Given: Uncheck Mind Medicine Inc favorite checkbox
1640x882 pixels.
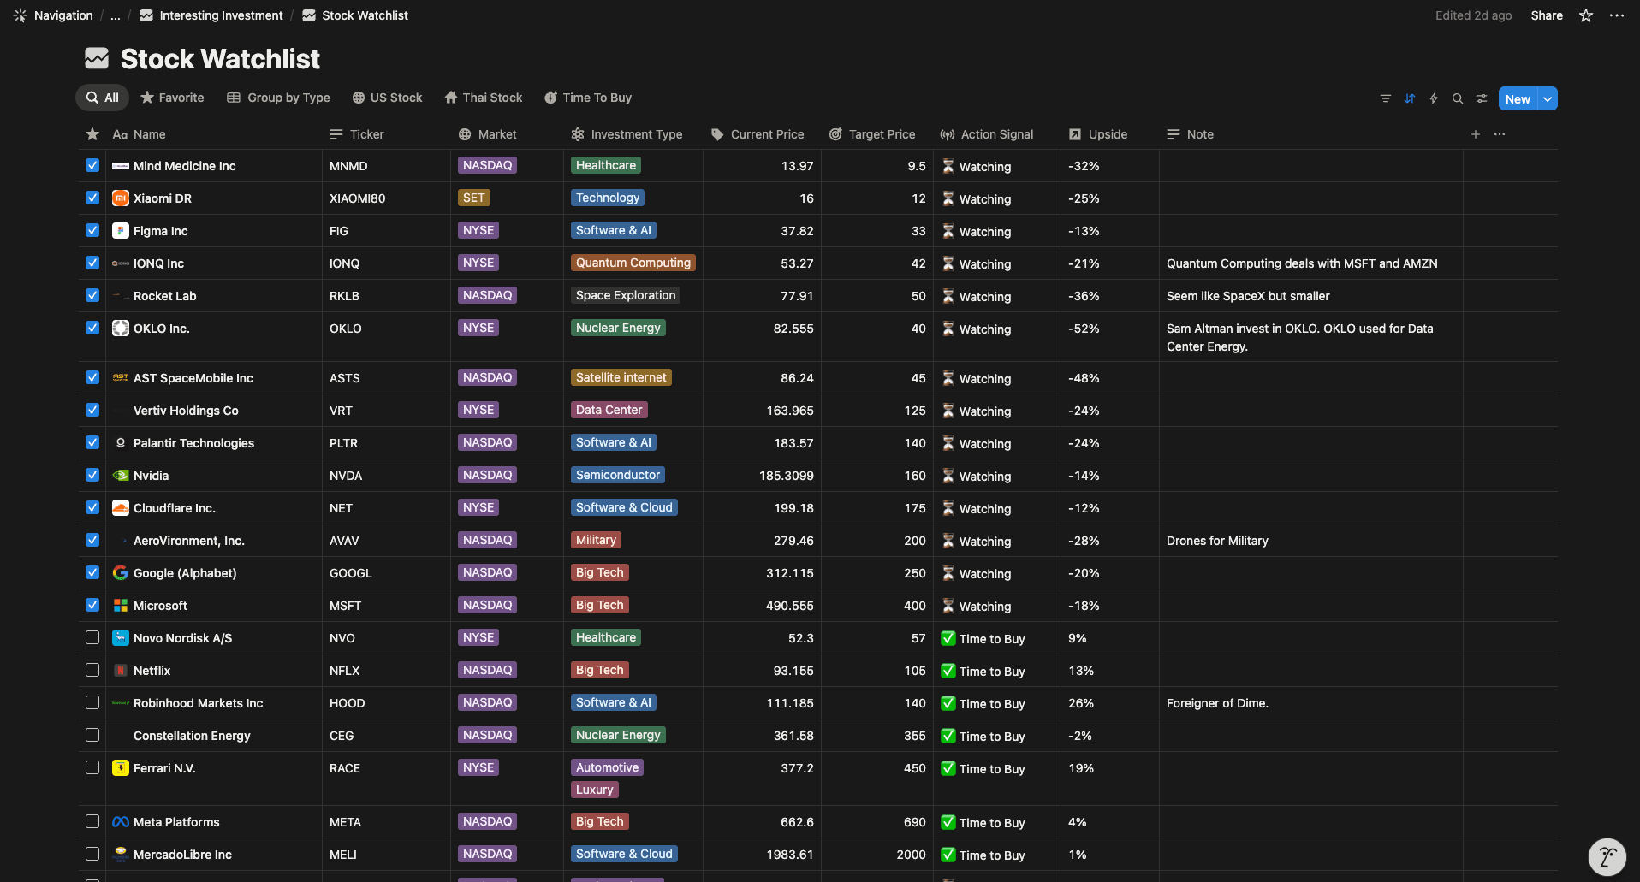Looking at the screenshot, I should coord(92,166).
